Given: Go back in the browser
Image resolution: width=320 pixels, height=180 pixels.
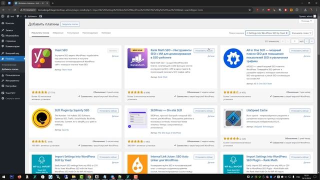Looking at the screenshot, I should click(3, 10).
